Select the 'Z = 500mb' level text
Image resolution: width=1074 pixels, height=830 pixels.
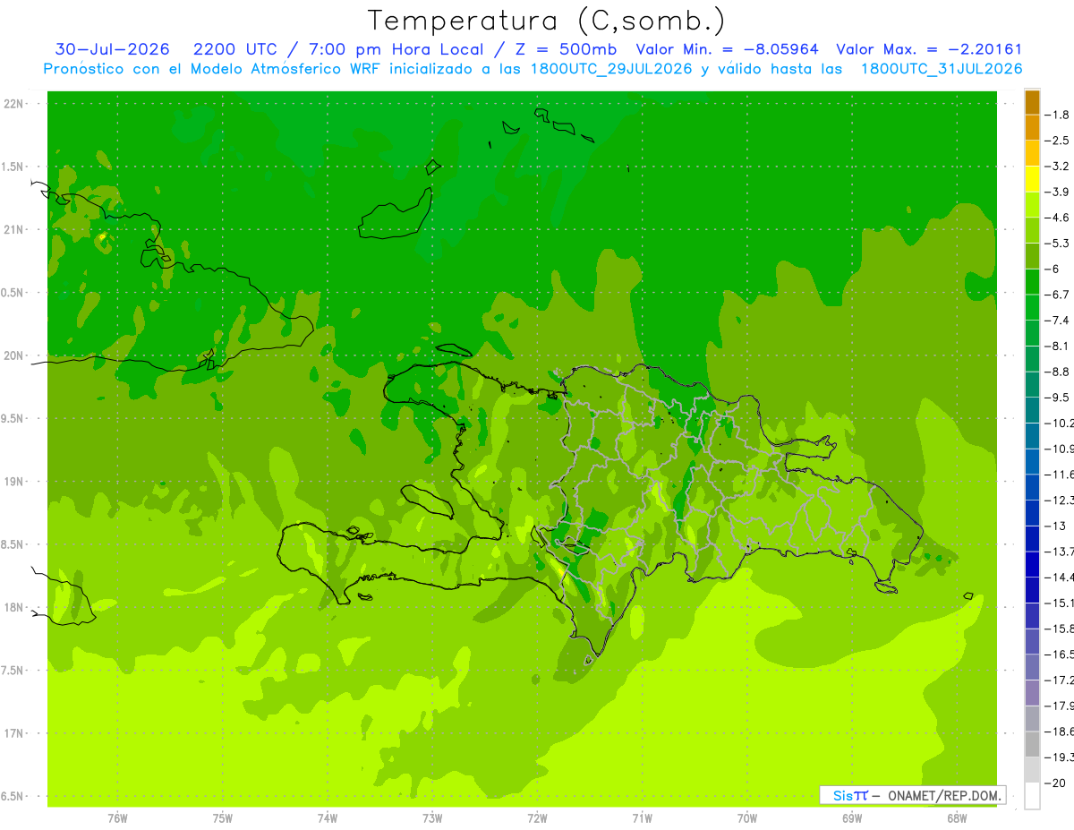pyautogui.click(x=562, y=49)
